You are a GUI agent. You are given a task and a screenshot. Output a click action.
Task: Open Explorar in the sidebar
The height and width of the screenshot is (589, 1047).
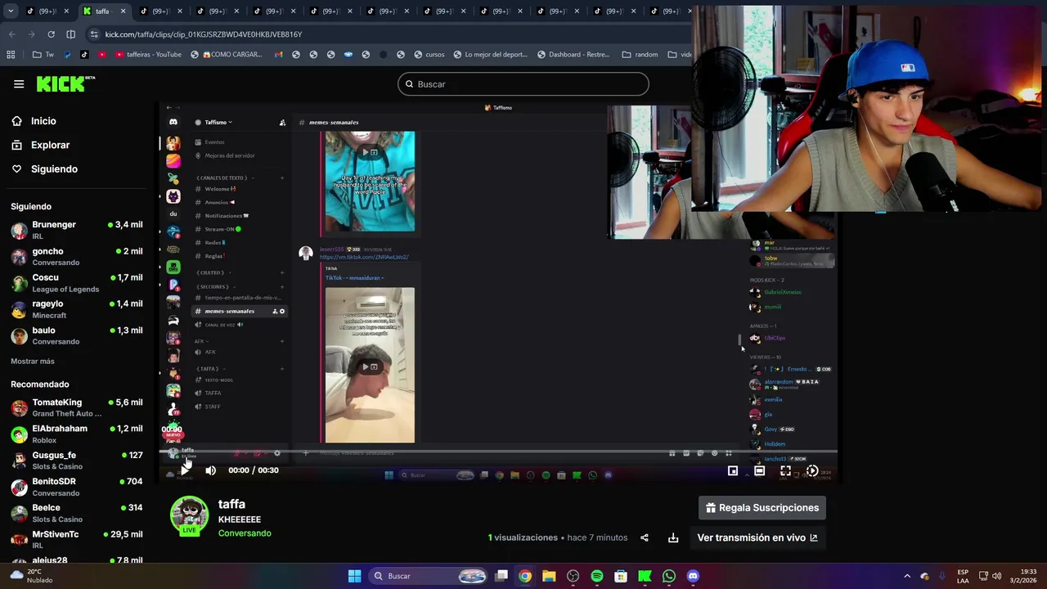coord(50,145)
